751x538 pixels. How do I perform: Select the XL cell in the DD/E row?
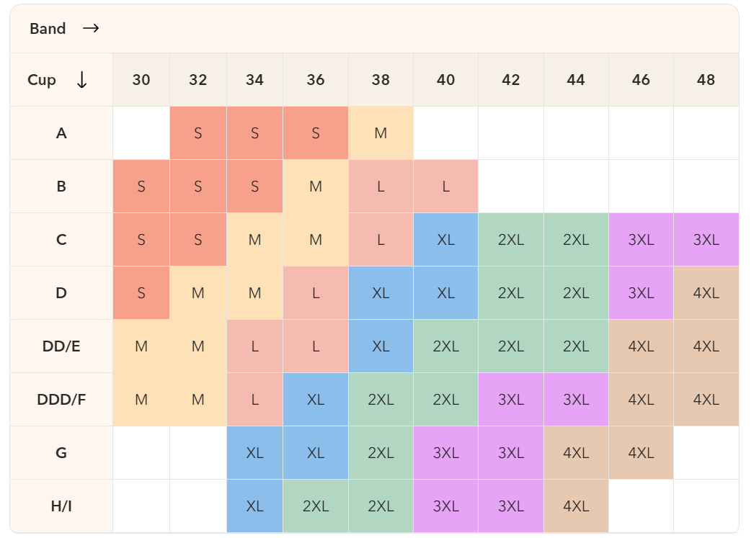[x=381, y=346]
